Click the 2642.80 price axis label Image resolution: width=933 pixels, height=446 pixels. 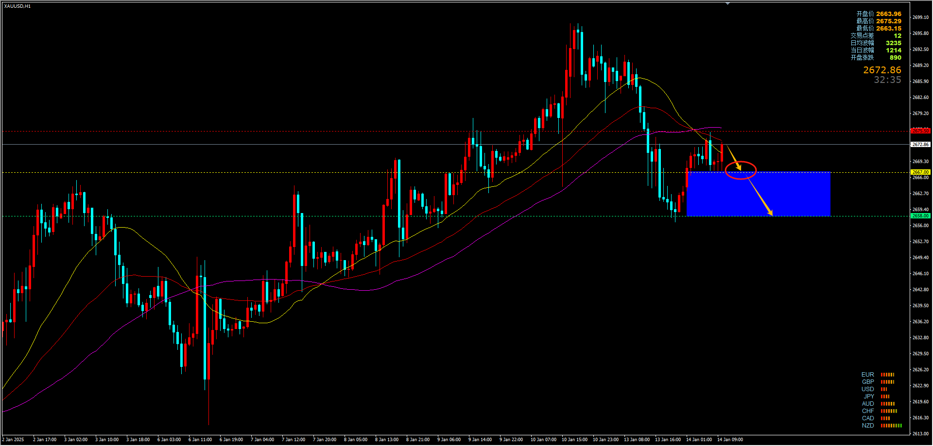coord(920,290)
